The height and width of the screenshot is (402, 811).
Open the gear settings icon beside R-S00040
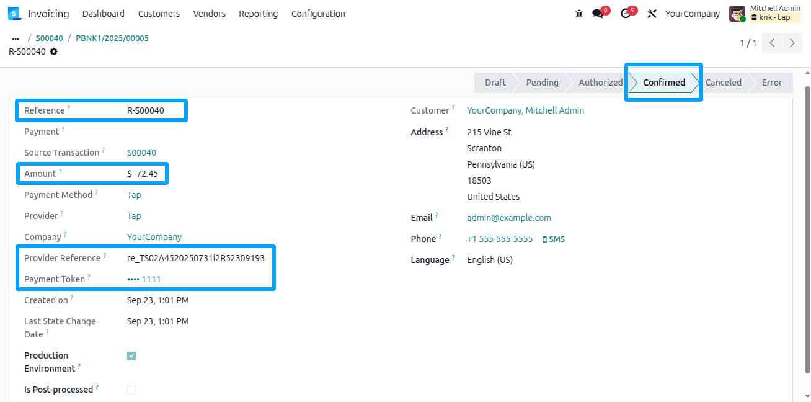(53, 52)
